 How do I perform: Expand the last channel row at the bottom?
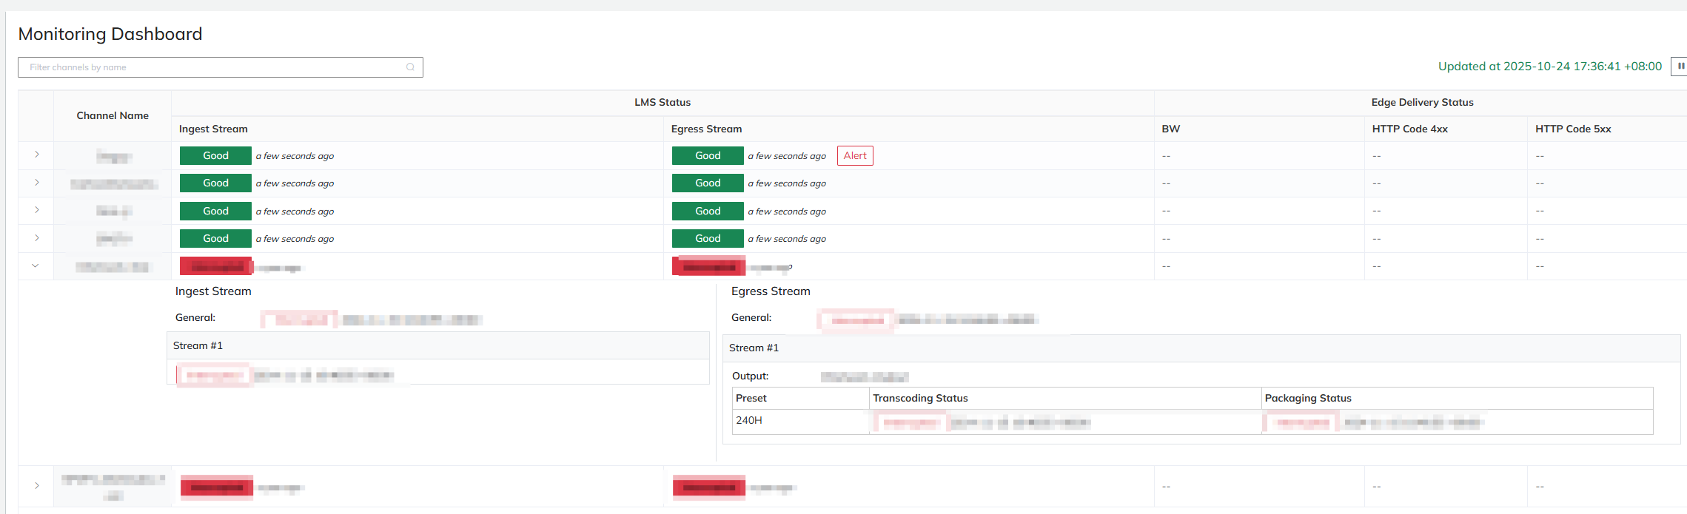36,486
